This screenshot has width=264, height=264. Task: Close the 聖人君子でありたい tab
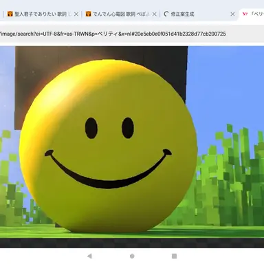click(76, 14)
